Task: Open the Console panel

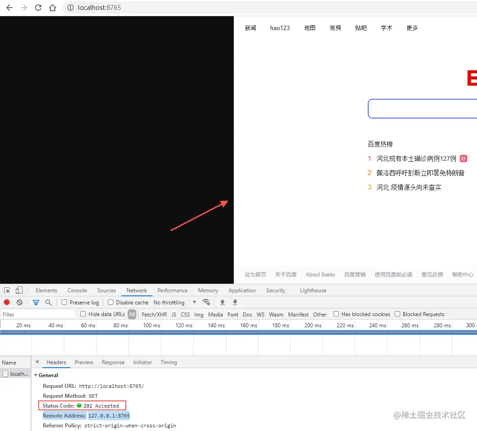Action: click(x=76, y=290)
